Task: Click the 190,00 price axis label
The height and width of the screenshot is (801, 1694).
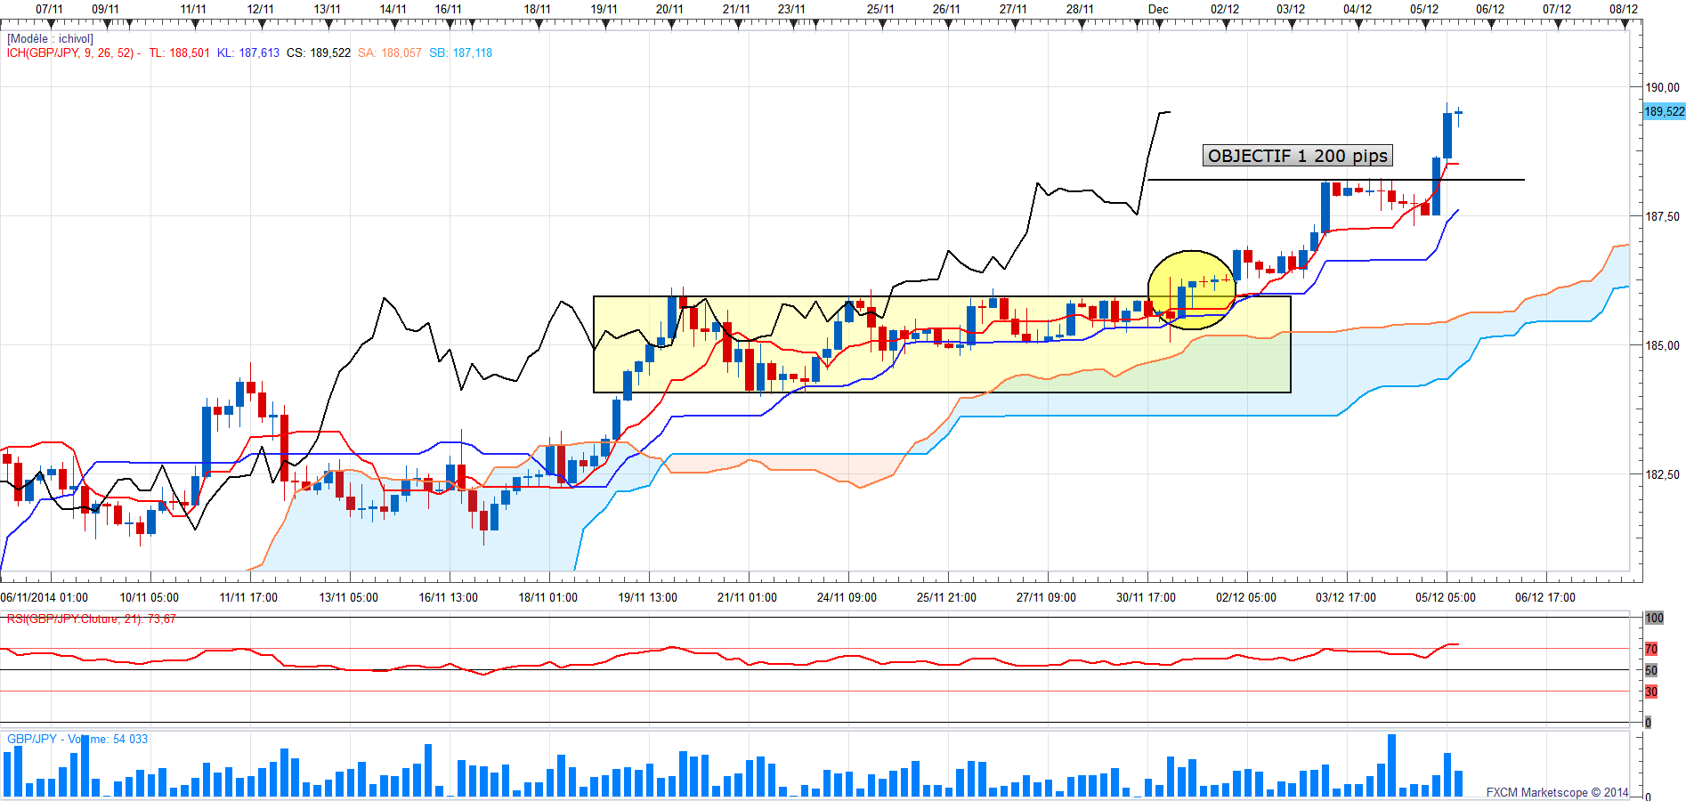Action: tap(1662, 87)
